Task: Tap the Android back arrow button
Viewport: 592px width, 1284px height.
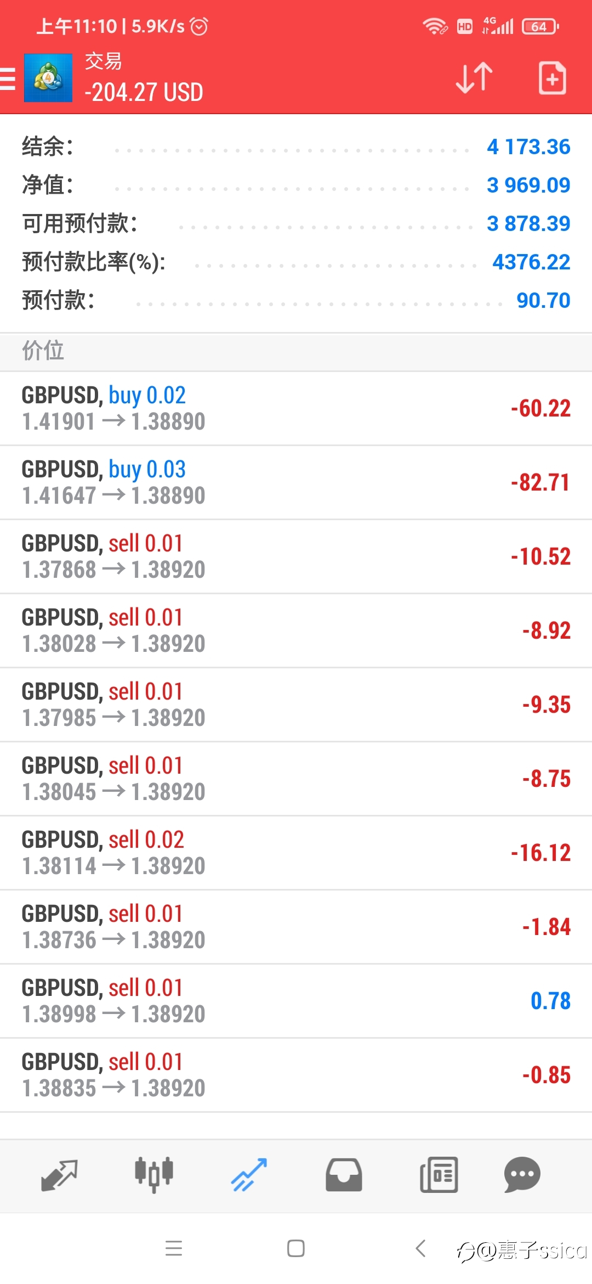Action: click(420, 1248)
